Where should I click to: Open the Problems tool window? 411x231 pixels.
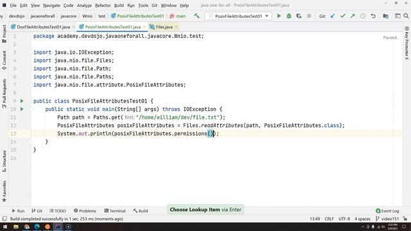[85, 211]
